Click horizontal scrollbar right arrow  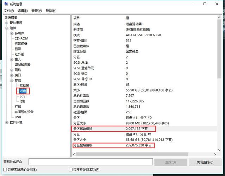[215, 154]
